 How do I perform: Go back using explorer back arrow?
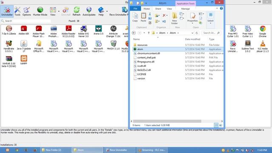coord(133,33)
